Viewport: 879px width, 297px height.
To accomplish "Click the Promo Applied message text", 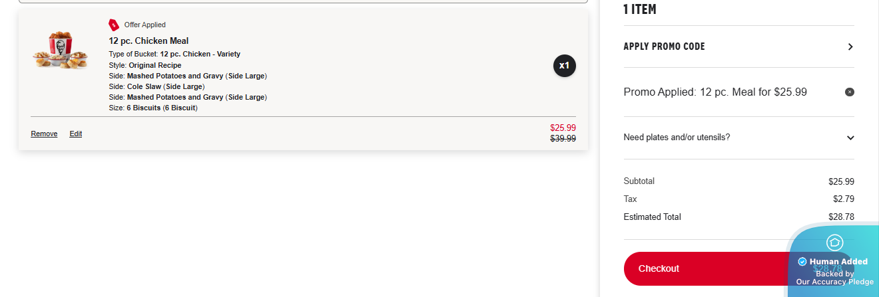I will tap(715, 92).
